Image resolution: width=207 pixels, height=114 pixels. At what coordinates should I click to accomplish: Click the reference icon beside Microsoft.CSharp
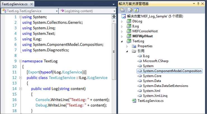[140, 61]
